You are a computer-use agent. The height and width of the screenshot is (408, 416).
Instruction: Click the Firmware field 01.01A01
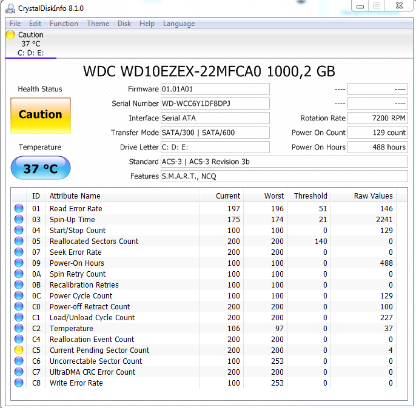tap(215, 89)
